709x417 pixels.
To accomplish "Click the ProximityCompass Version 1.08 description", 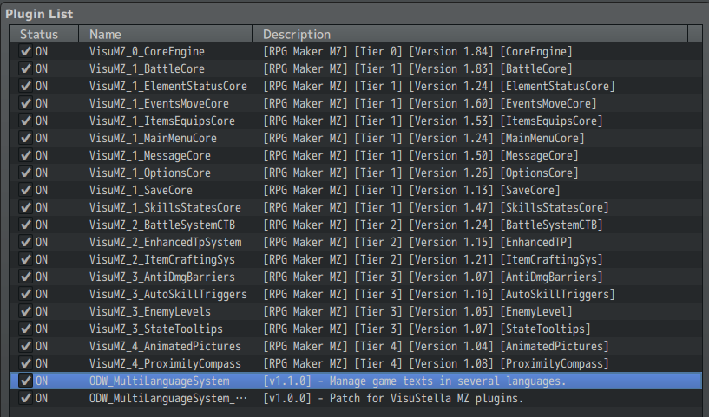I will tap(436, 364).
